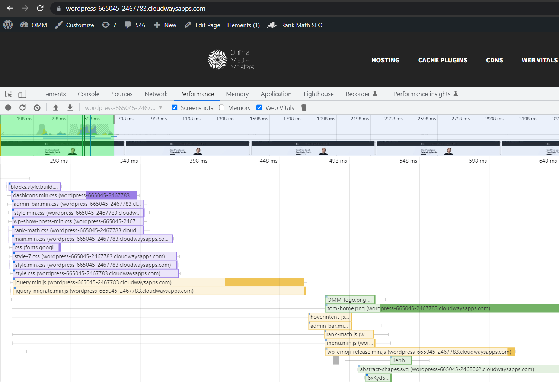The width and height of the screenshot is (559, 382).
Task: Select the blocks.style.build request bar
Action: click(35, 187)
